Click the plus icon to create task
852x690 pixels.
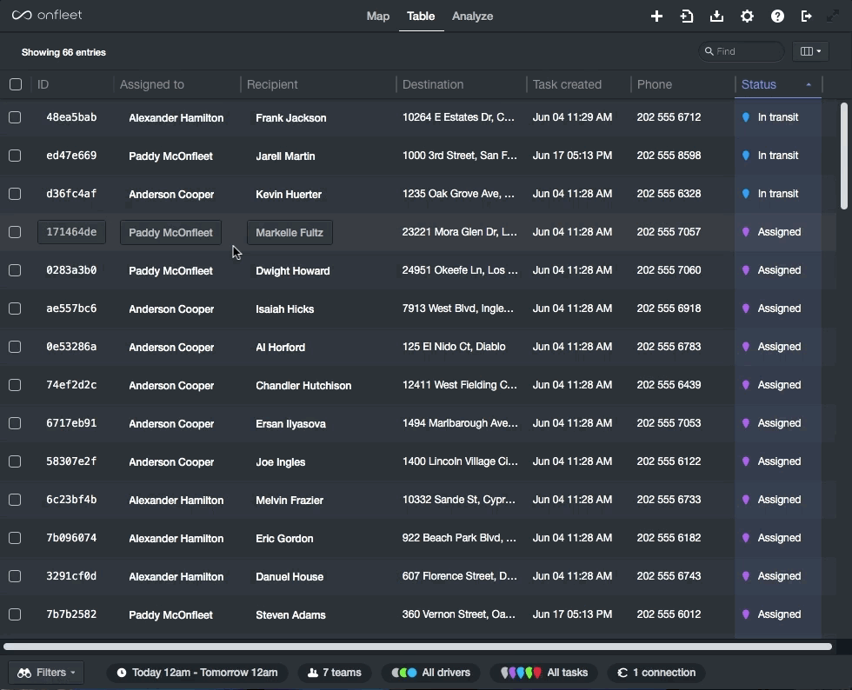(656, 17)
